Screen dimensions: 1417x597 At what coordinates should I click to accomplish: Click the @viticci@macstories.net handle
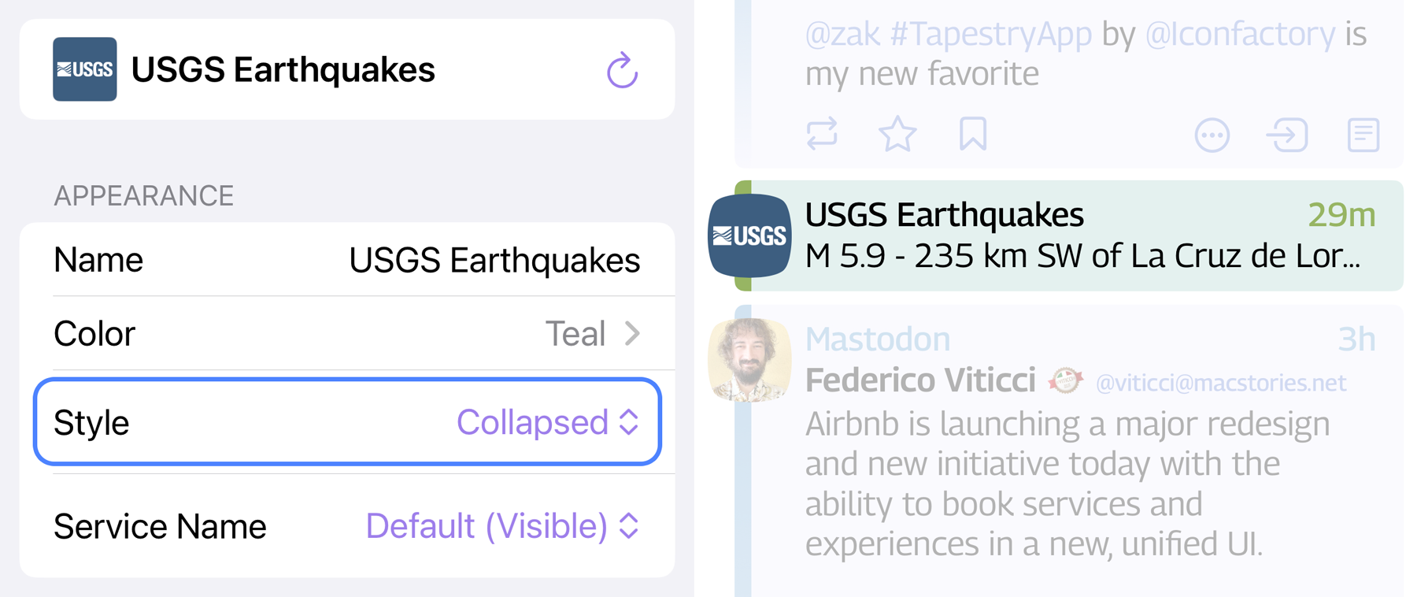pyautogui.click(x=1220, y=383)
